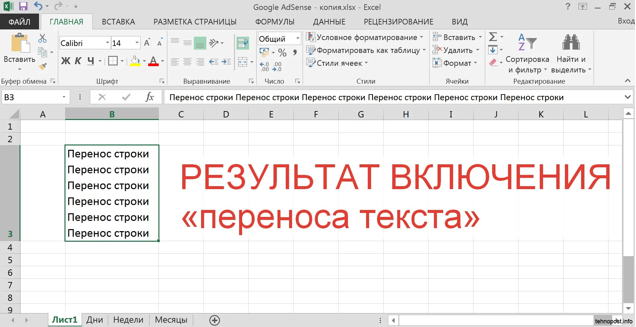Open the Недели sheet tab

[x=128, y=320]
